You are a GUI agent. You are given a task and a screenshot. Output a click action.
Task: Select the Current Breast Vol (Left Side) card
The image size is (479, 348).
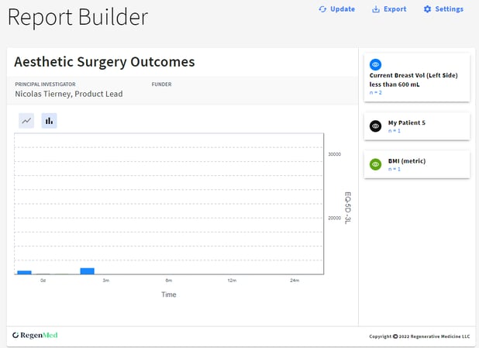click(x=417, y=78)
